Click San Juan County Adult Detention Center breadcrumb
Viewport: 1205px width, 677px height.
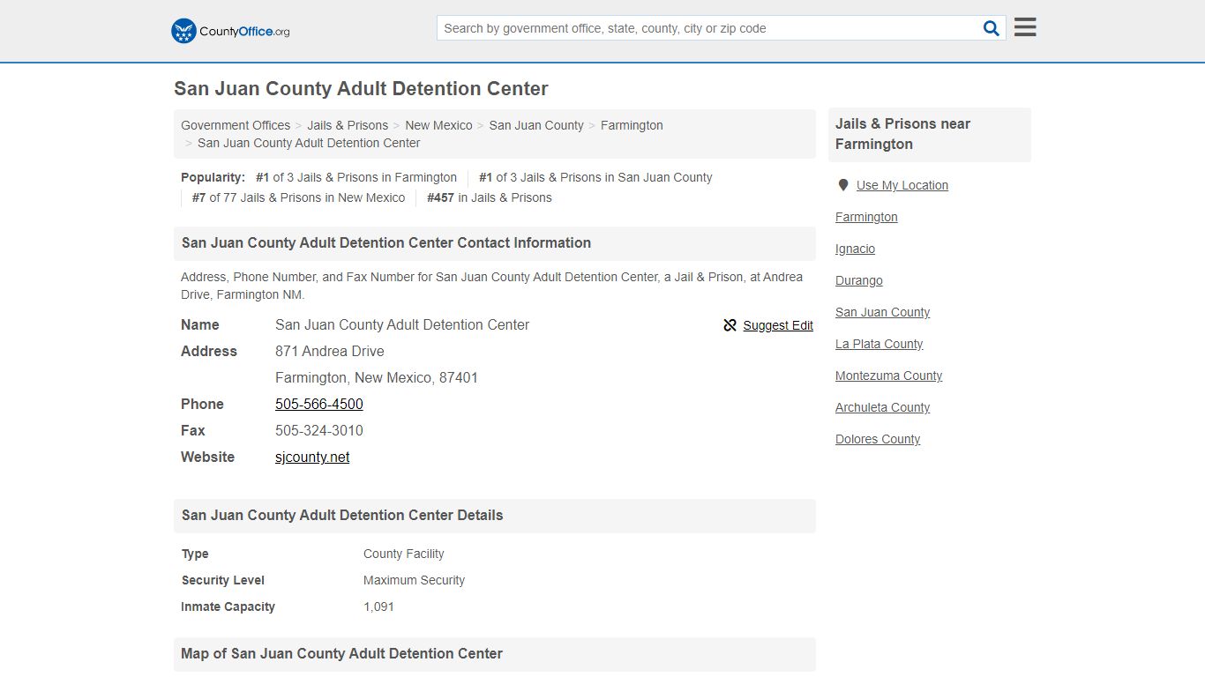point(309,143)
